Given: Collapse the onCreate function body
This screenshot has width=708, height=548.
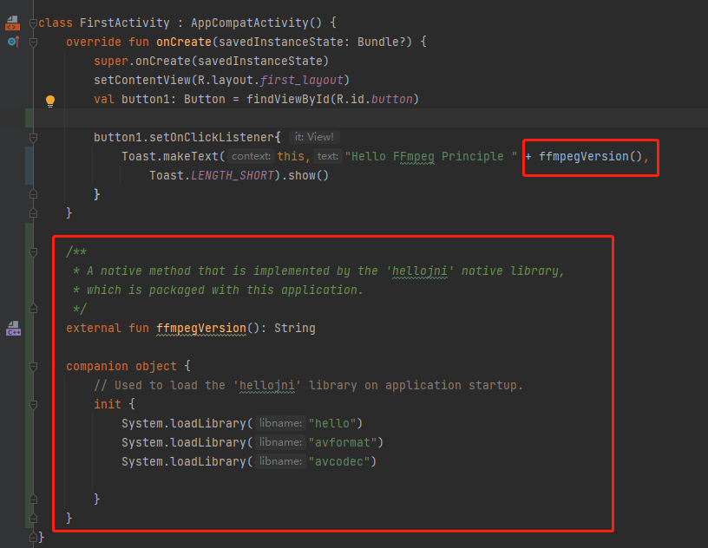Looking at the screenshot, I should tap(33, 42).
